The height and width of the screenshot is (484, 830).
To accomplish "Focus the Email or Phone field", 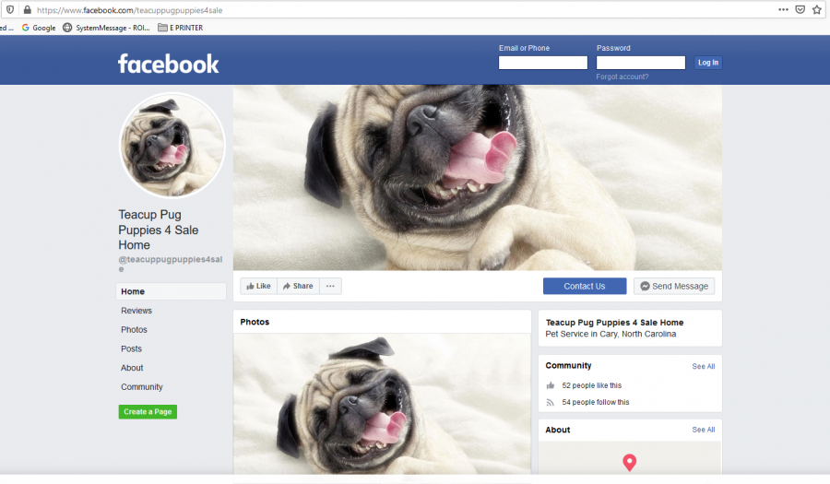I will click(x=543, y=63).
